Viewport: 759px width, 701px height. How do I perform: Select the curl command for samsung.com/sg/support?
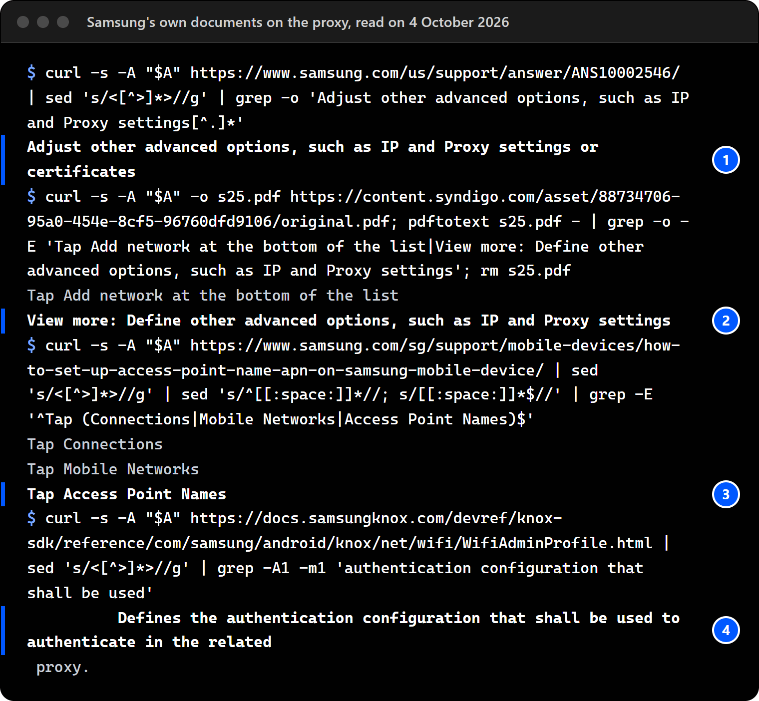(x=354, y=346)
